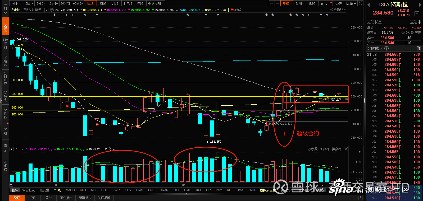
Task: Click the left arrow beside TSLA title
Action: pyautogui.click(x=369, y=4)
